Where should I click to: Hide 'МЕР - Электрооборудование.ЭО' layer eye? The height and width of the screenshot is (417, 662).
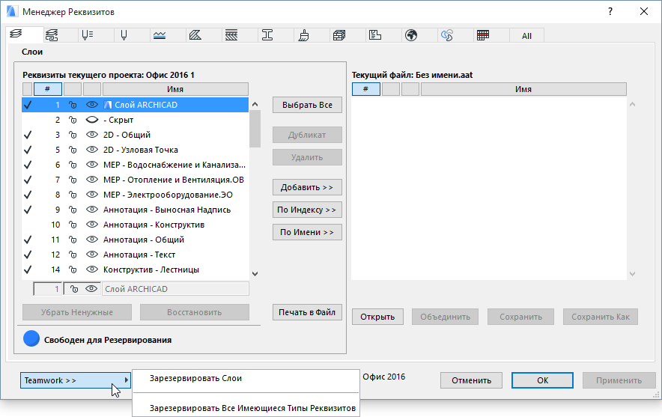pos(91,195)
